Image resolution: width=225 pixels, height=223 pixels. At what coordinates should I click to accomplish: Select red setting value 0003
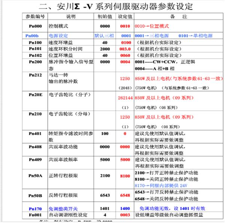click(x=125, y=215)
